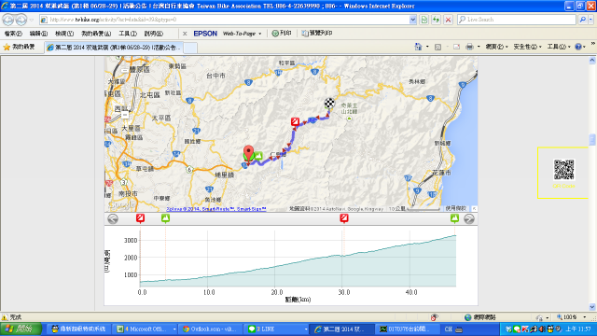
Task: Open the Page menu dropdown in command bar
Action: [x=496, y=47]
